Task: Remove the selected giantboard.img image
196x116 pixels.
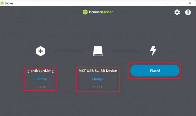Action: 41,79
